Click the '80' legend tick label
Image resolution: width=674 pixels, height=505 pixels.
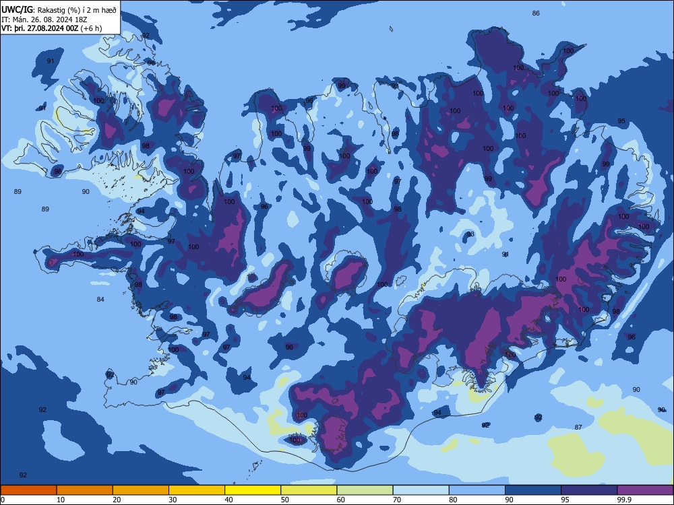coord(453,500)
